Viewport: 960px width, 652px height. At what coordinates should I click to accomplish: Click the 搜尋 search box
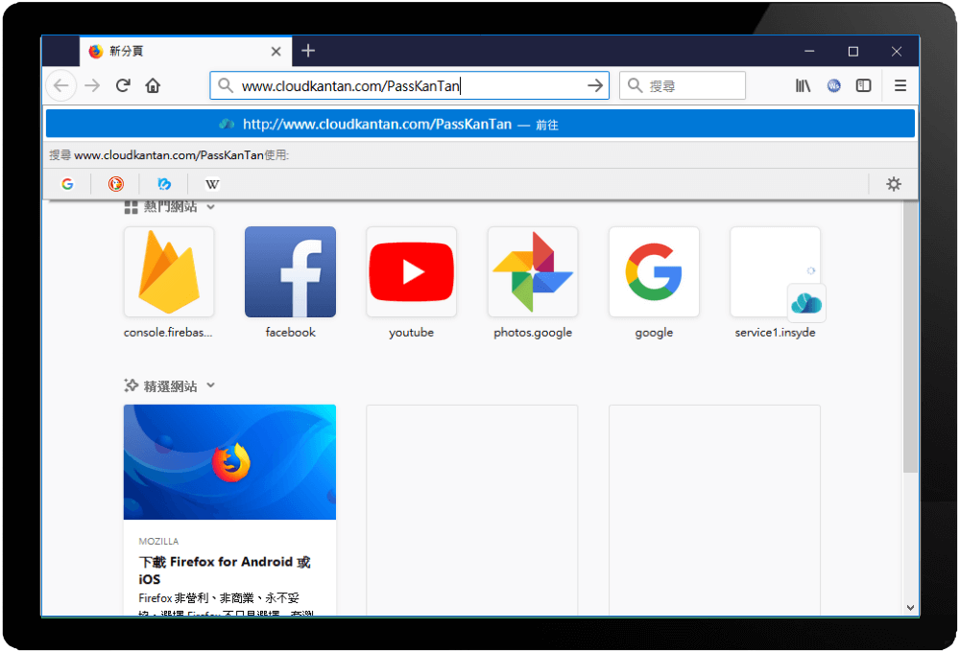tap(683, 85)
